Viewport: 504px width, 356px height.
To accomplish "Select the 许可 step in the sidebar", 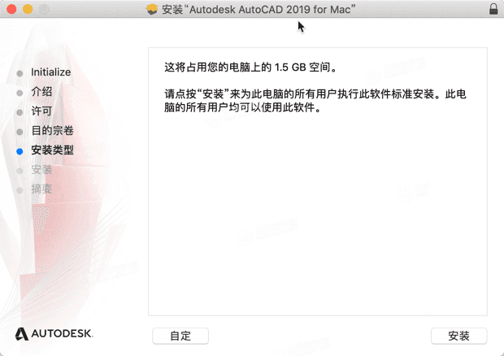I will coord(41,111).
